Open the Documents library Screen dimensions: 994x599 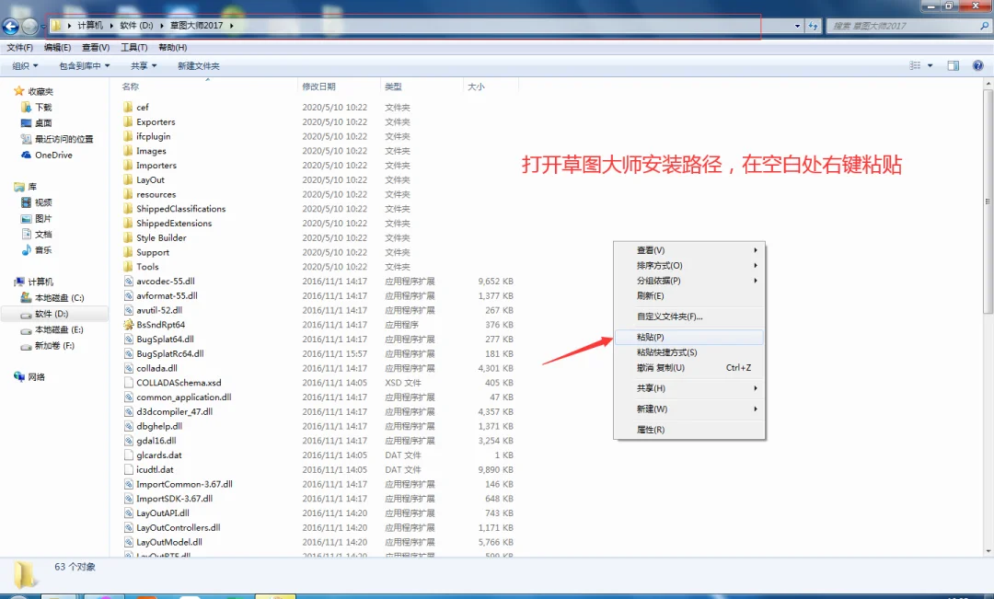[x=37, y=234]
